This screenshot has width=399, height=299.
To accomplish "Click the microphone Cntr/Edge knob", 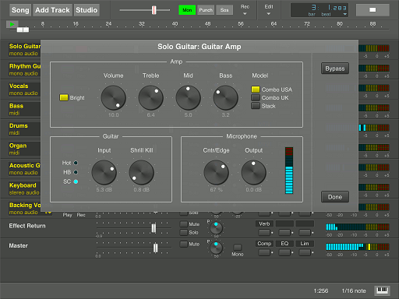I will [x=216, y=173].
